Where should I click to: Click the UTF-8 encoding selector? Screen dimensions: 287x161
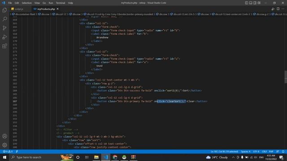coord(256,152)
